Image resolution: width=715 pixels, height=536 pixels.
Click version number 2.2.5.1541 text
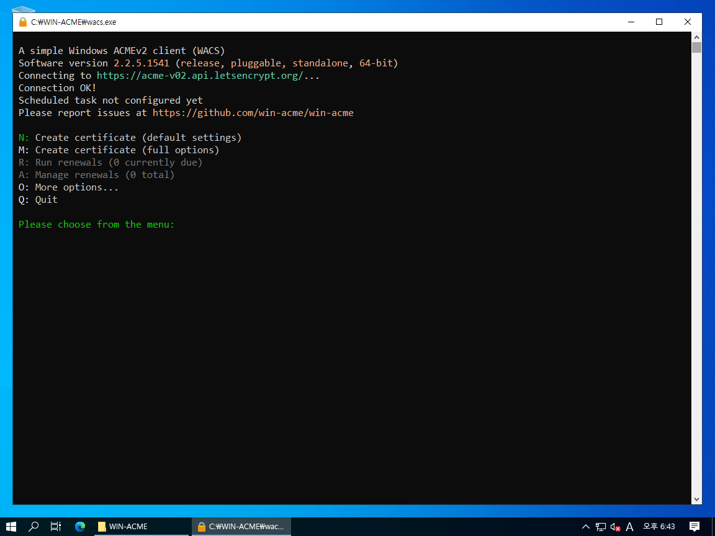pyautogui.click(x=142, y=63)
